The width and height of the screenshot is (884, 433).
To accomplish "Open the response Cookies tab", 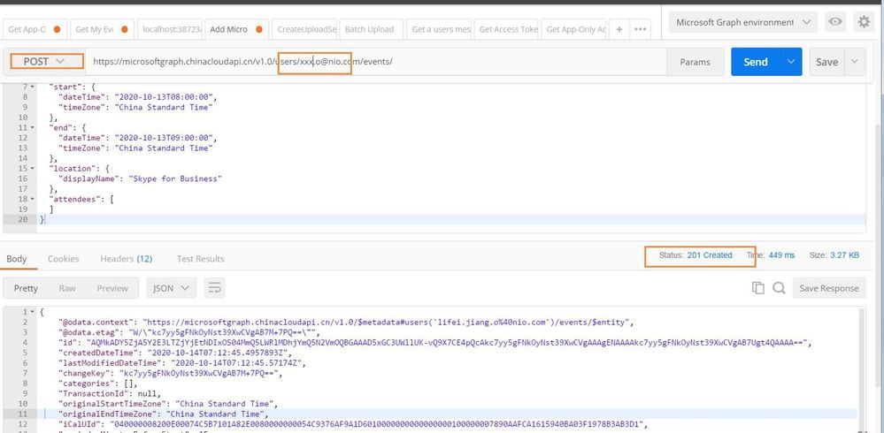I will (63, 259).
